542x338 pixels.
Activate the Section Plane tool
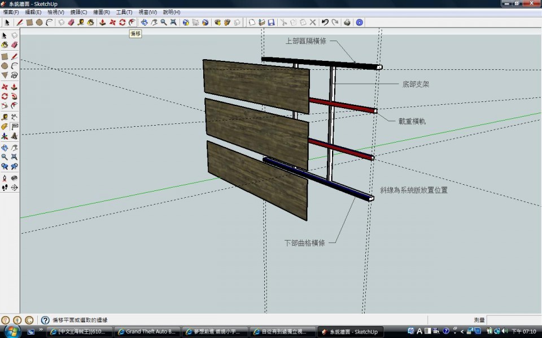[x=14, y=188]
